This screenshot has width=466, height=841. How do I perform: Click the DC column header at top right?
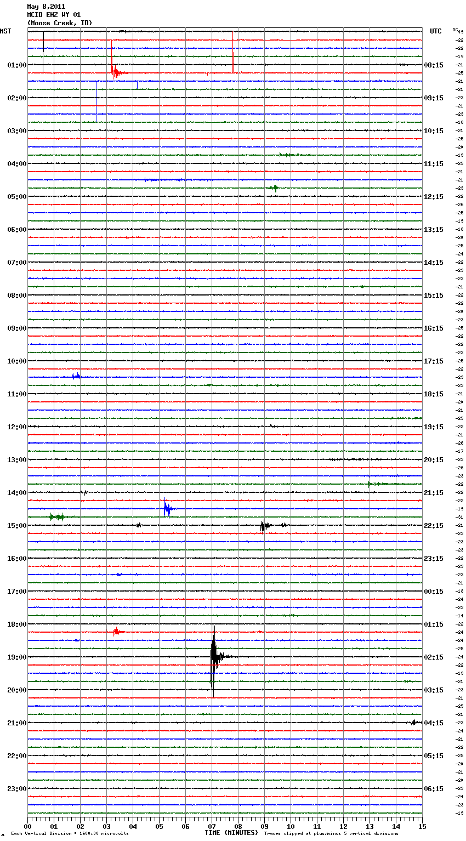pos(455,30)
